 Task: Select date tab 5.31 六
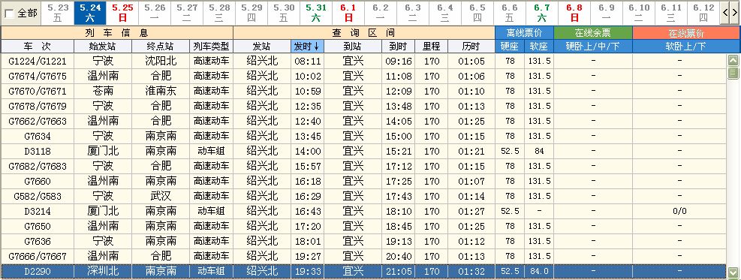coord(315,13)
